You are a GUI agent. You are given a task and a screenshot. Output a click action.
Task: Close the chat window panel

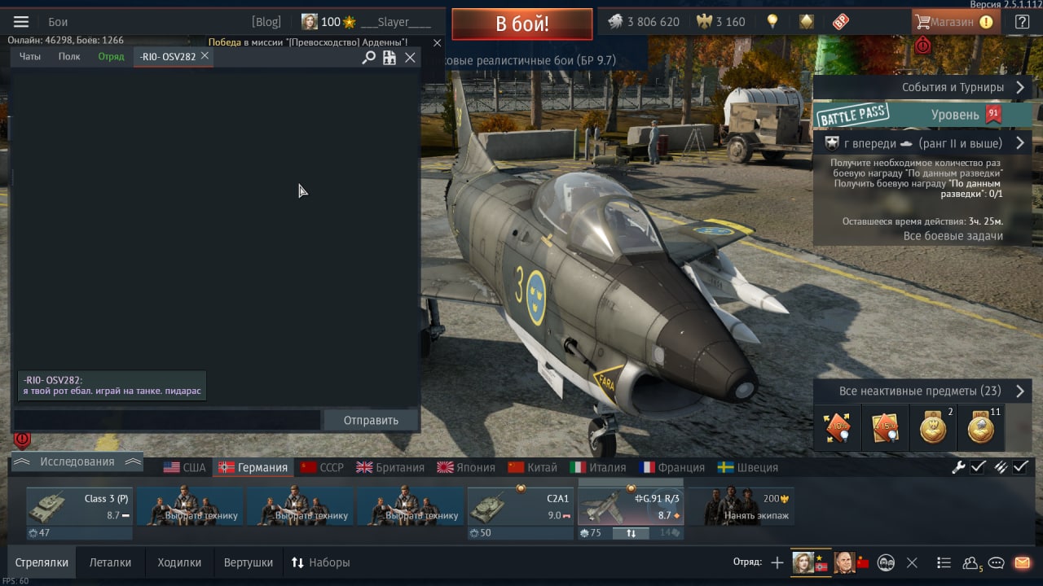[x=410, y=57]
